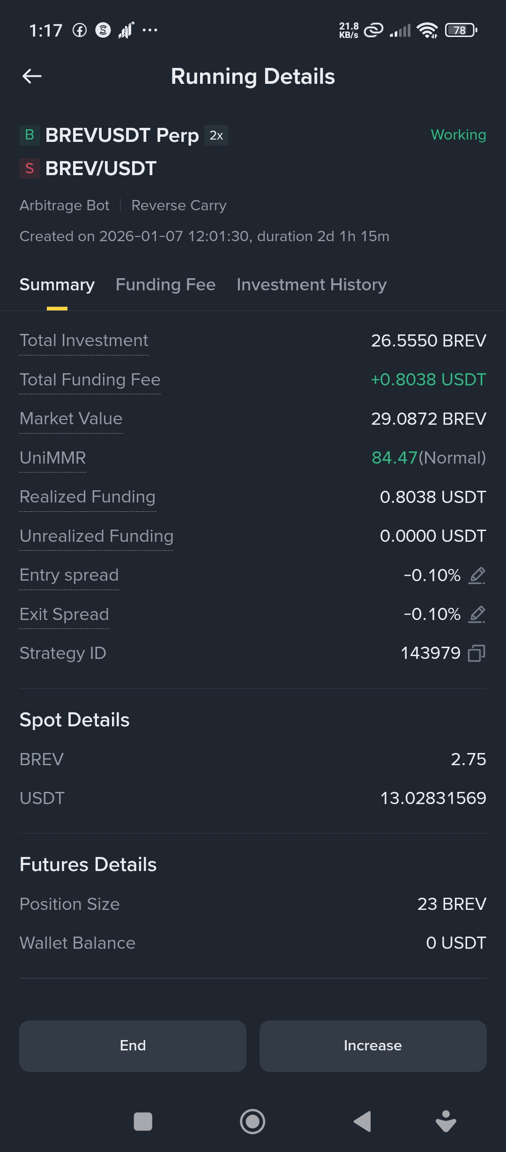Edit the Entry spread pencil icon
Image resolution: width=506 pixels, height=1152 pixels.
click(x=477, y=575)
